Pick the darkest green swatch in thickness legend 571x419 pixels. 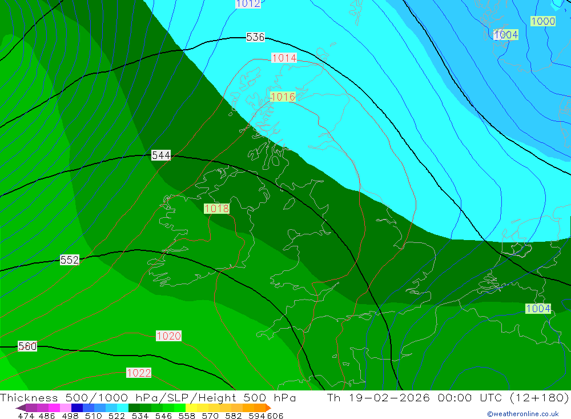134,408
